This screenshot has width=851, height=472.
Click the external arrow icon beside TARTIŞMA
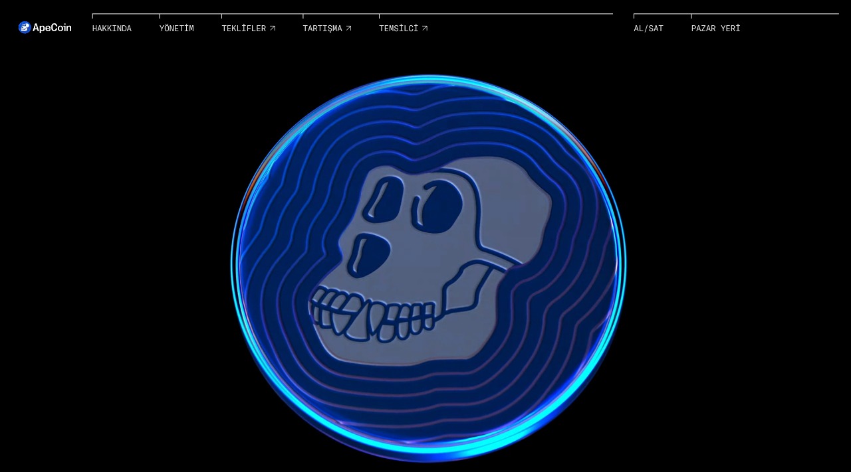click(x=349, y=29)
